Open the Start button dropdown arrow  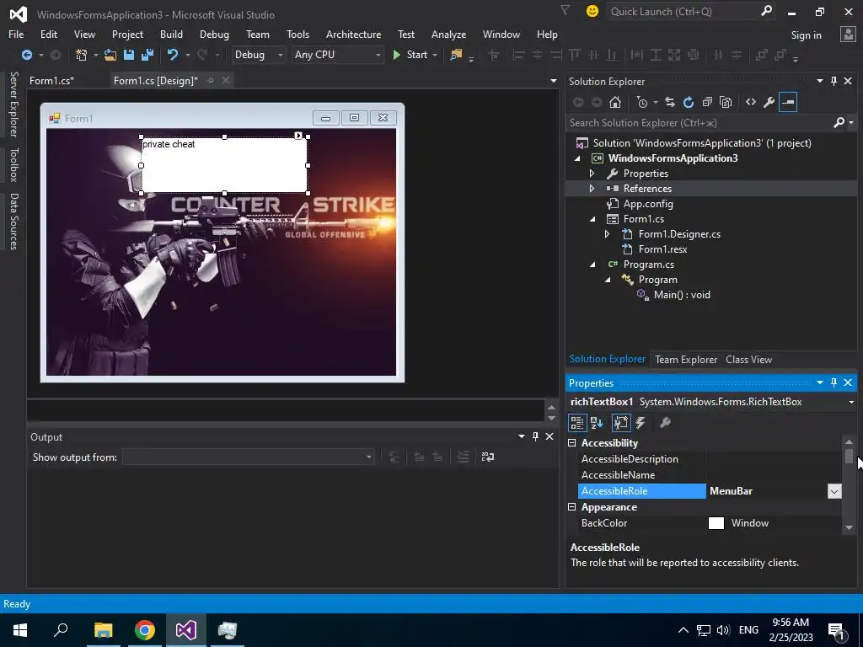click(435, 55)
